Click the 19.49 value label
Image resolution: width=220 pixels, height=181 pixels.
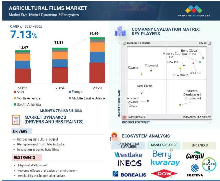94,34
